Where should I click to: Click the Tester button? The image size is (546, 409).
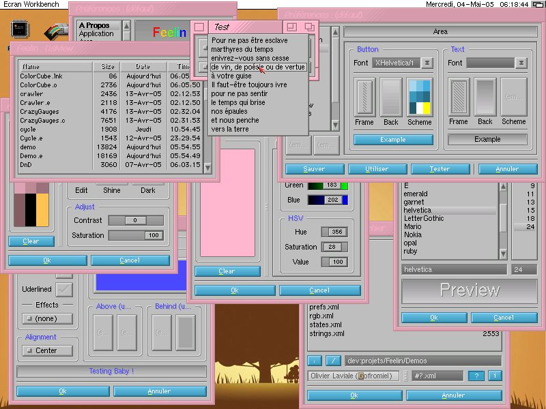click(440, 169)
